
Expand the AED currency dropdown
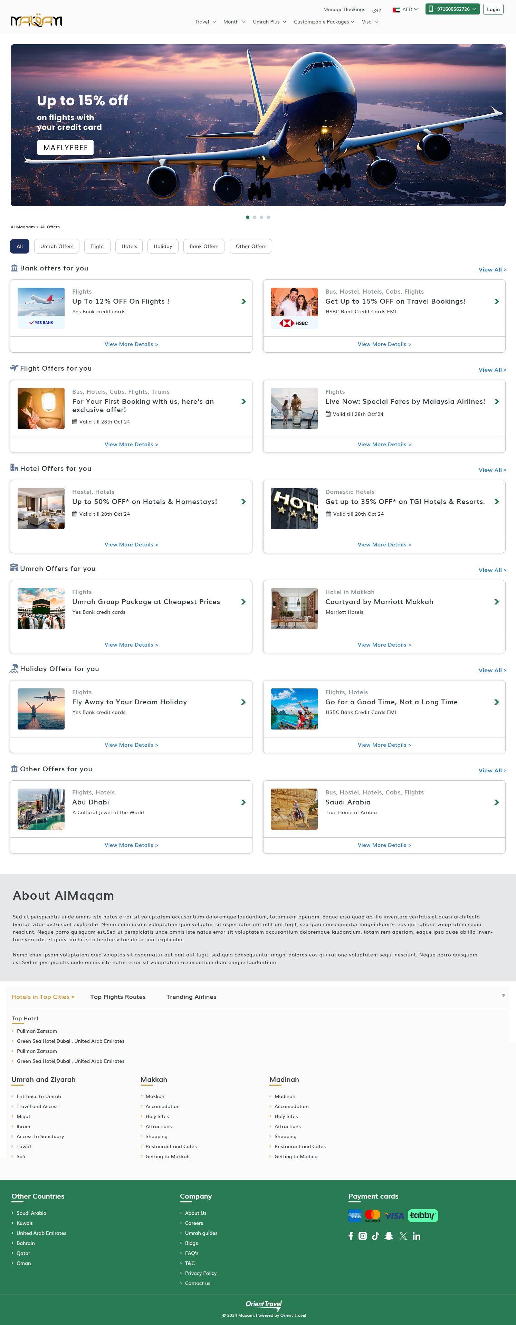(405, 9)
